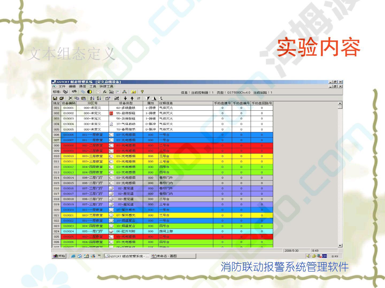Click the move down arrow icon
This screenshot has height=288, width=385.
click(125, 98)
